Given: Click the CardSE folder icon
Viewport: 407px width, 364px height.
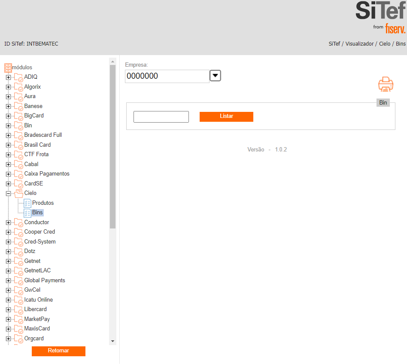Looking at the screenshot, I should tap(18, 184).
